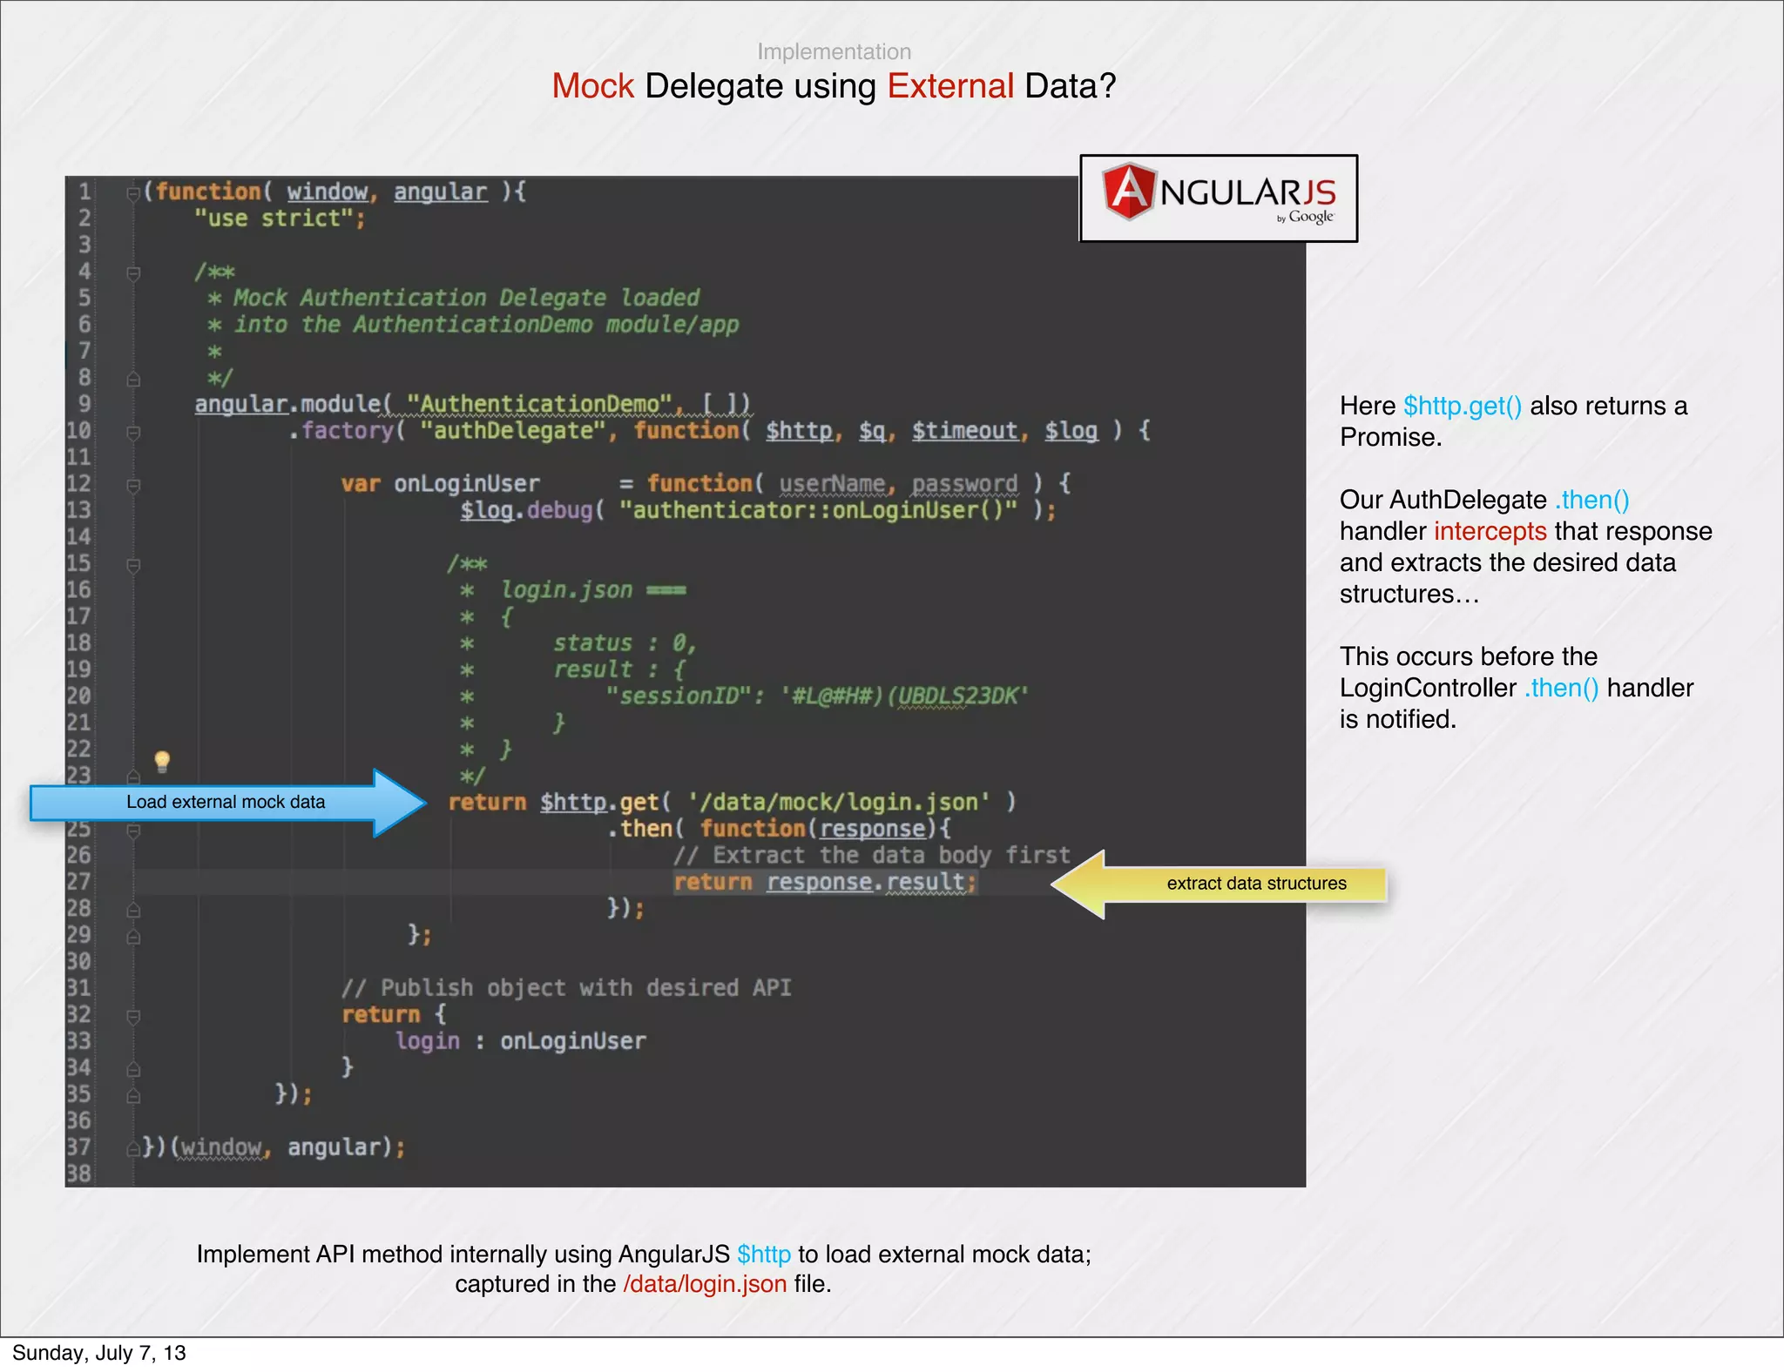Screen dimensions: 1784x1372
Task: Collapse the factory fold marker on line 10
Action: (133, 432)
